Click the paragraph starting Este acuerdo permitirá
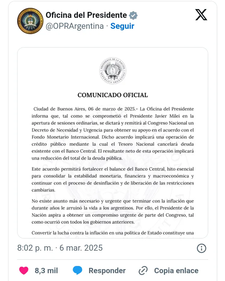Image resolution: width=225 pixels, height=281 pixels. 112,179
